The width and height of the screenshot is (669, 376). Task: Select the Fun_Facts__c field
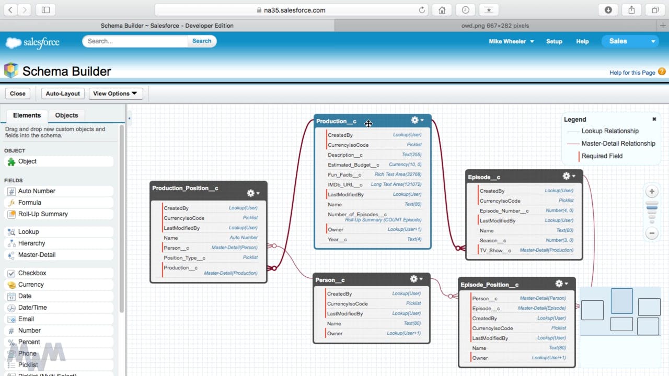click(x=374, y=174)
